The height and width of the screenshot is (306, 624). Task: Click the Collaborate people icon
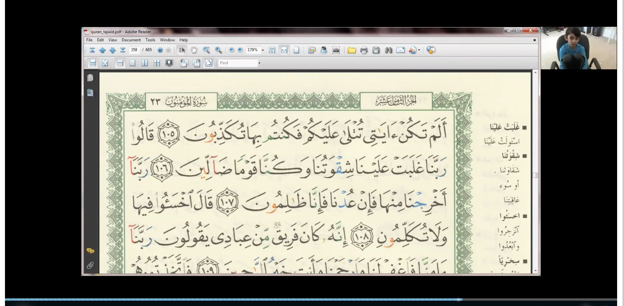tap(412, 50)
